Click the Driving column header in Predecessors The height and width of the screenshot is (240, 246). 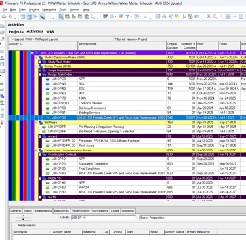click(117, 232)
